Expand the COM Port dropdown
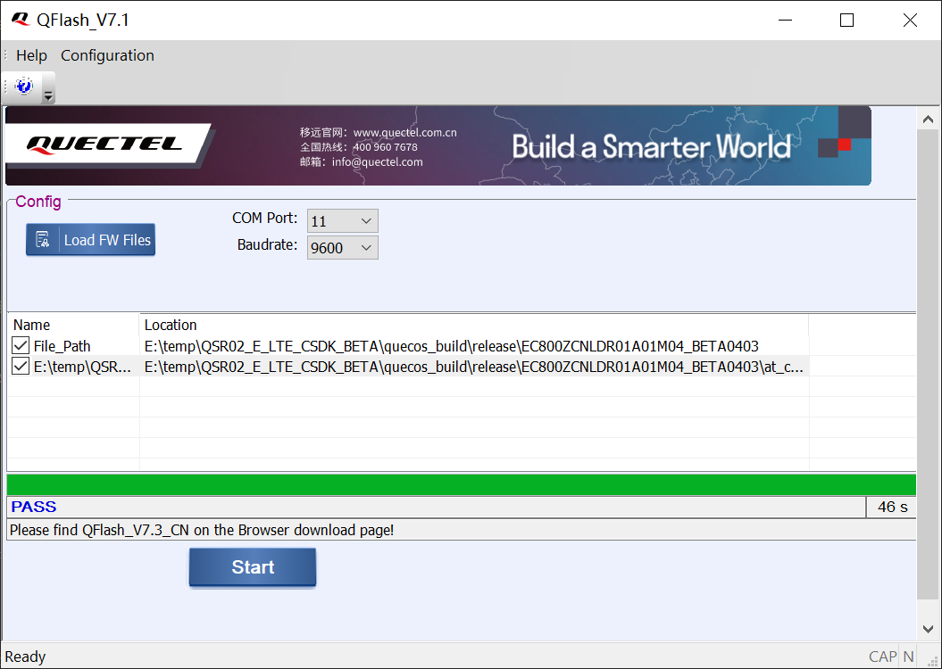The width and height of the screenshot is (942, 669). coord(365,221)
